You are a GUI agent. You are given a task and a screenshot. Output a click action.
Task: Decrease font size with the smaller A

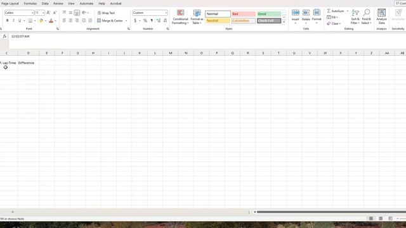(55, 13)
